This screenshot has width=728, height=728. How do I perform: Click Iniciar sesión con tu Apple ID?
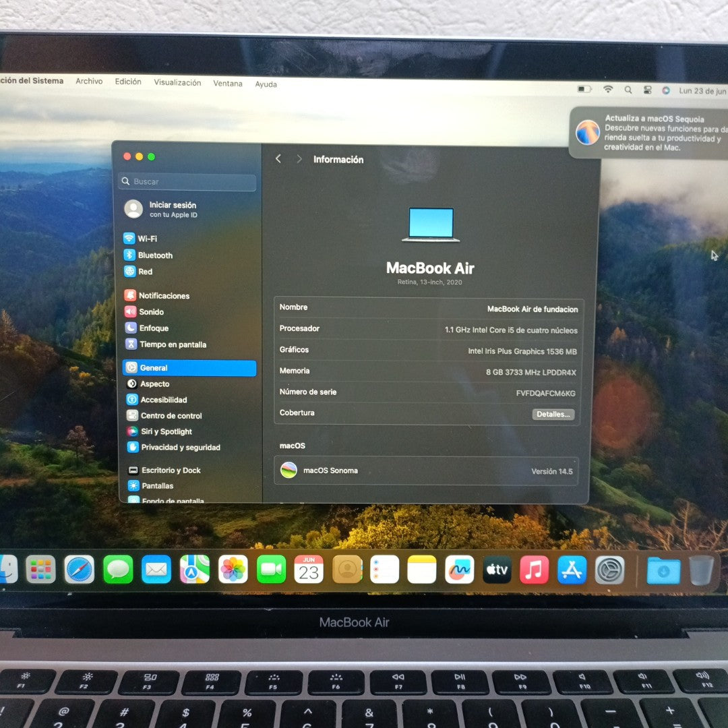tap(161, 209)
